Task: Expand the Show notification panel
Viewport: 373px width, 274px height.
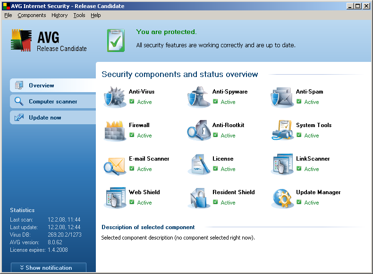Action: coord(49,267)
